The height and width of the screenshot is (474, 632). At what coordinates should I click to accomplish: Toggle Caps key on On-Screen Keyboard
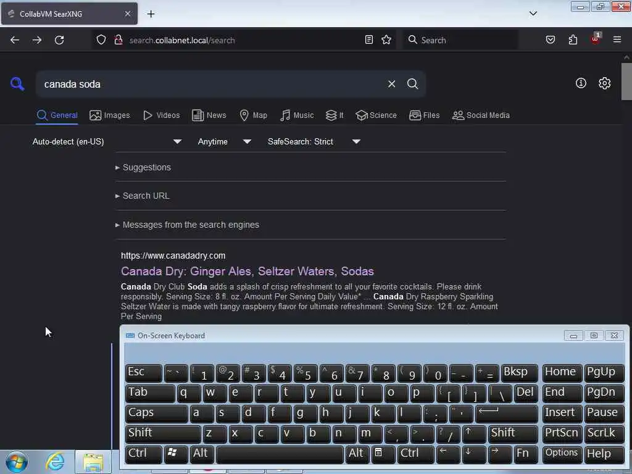click(x=156, y=413)
